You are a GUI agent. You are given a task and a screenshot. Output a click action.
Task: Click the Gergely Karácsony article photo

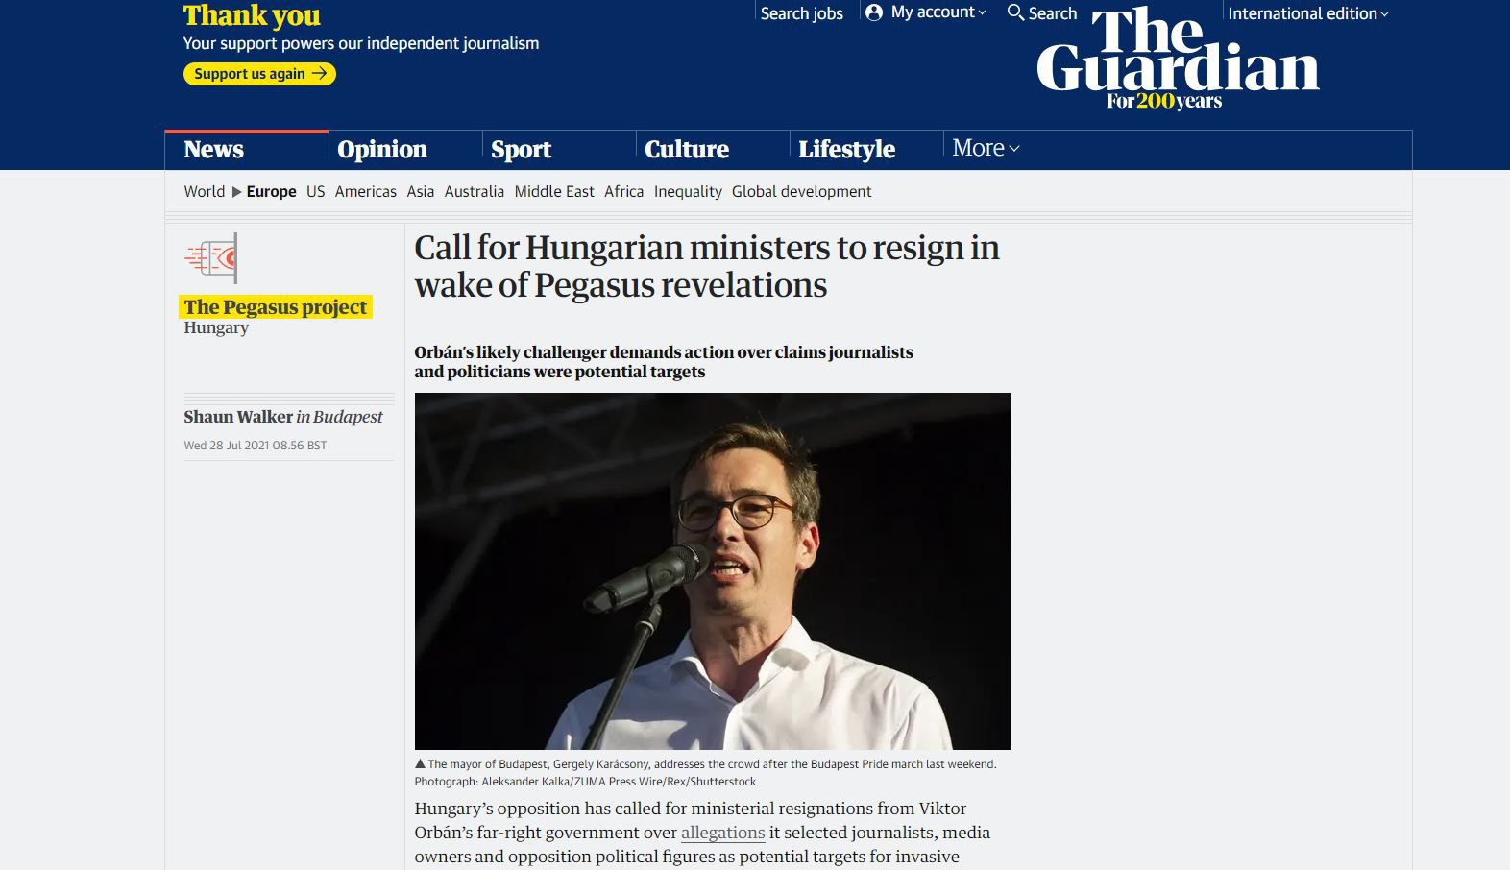(x=713, y=571)
